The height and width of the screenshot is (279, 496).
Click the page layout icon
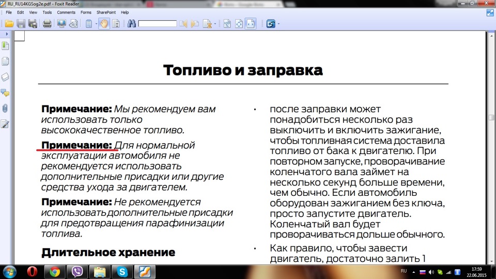point(88,24)
